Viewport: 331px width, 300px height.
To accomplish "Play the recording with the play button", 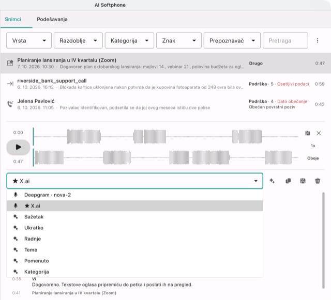I will pyautogui.click(x=18, y=147).
